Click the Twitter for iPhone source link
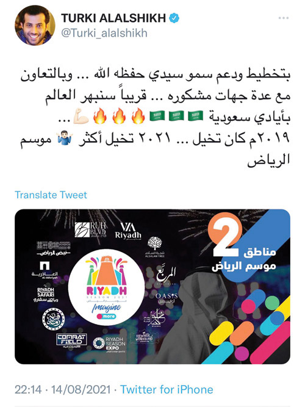The height and width of the screenshot is (407, 305). pos(167,389)
